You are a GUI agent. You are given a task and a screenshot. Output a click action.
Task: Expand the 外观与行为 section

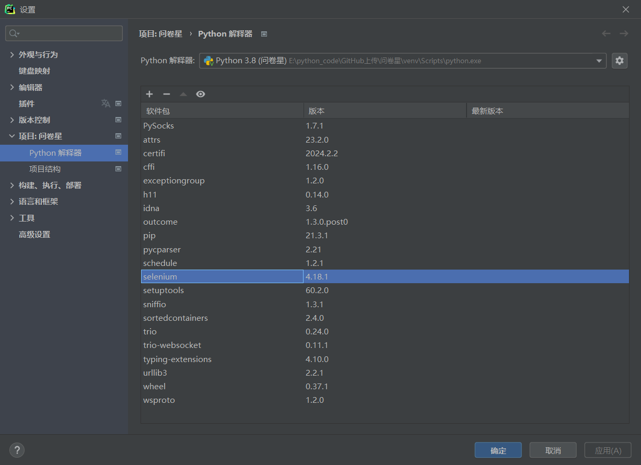coord(12,54)
